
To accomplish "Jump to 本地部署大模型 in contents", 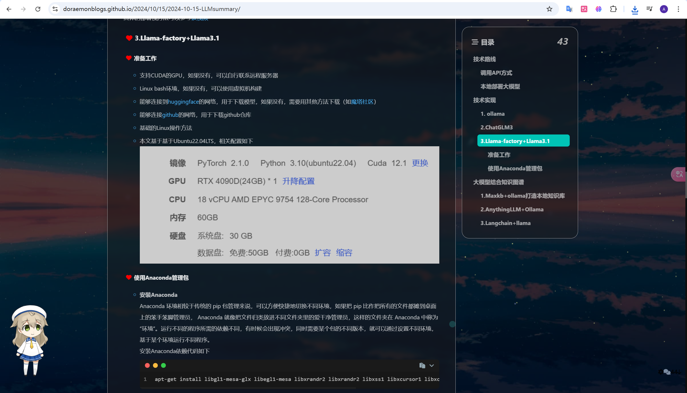I will 500,86.
